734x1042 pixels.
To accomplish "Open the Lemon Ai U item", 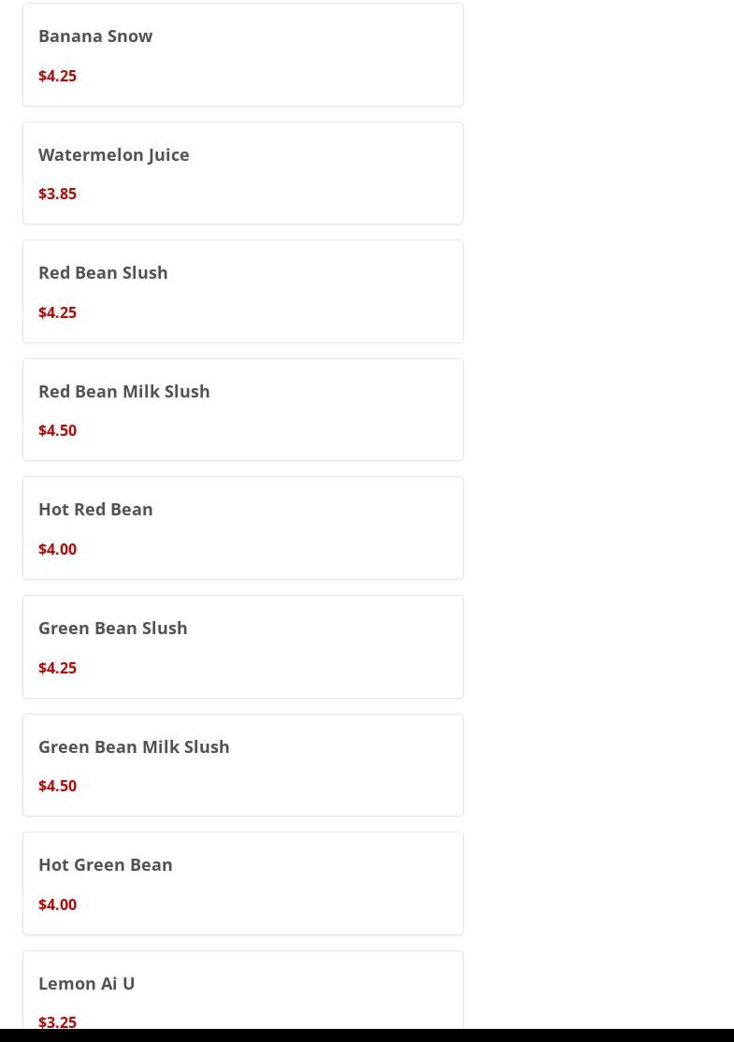I will coord(87,983).
